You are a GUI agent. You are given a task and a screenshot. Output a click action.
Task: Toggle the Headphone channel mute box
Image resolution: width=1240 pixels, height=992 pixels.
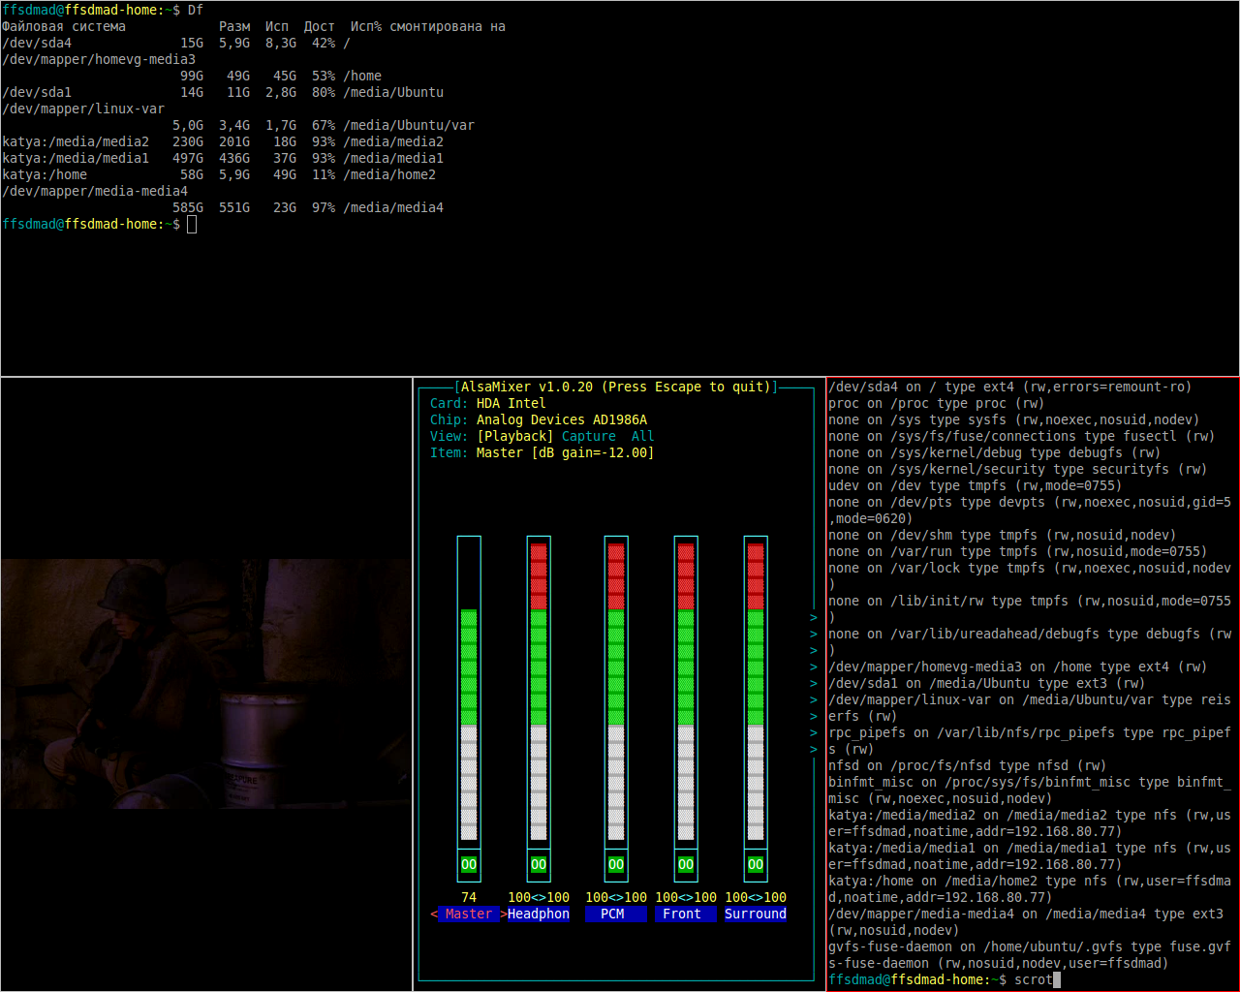[x=539, y=864]
